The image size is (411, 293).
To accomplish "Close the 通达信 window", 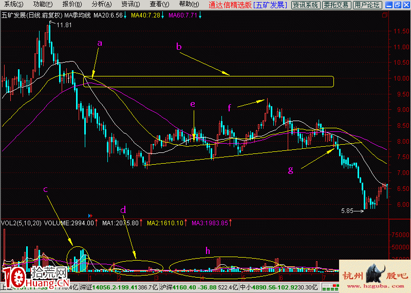I will click(x=406, y=5).
